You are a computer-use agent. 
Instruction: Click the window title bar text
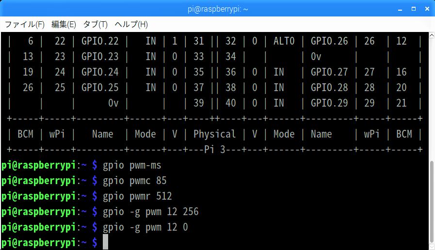point(217,9)
